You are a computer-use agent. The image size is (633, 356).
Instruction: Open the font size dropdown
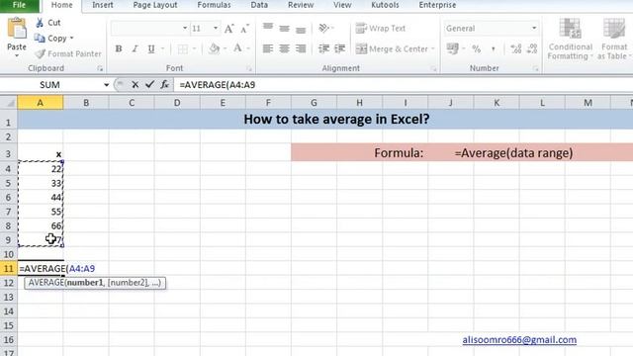216,29
